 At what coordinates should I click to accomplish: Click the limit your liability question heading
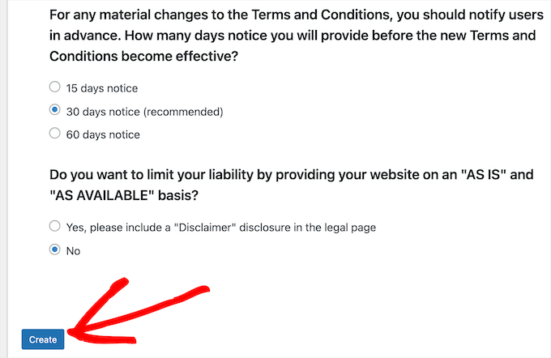[x=292, y=185]
